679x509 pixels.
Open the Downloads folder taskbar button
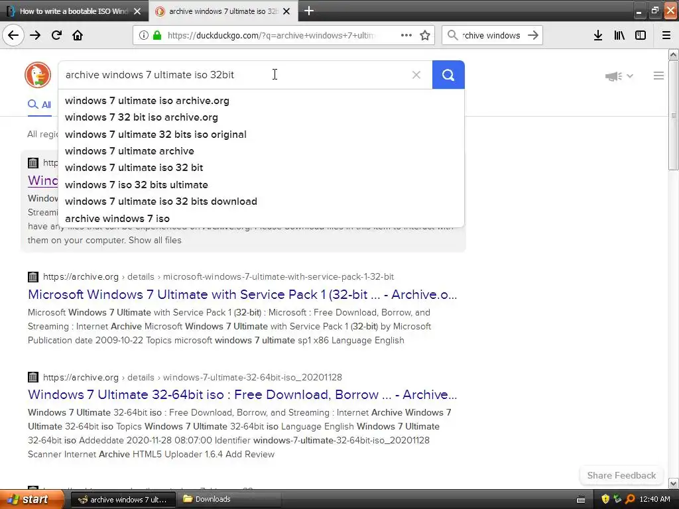229,500
